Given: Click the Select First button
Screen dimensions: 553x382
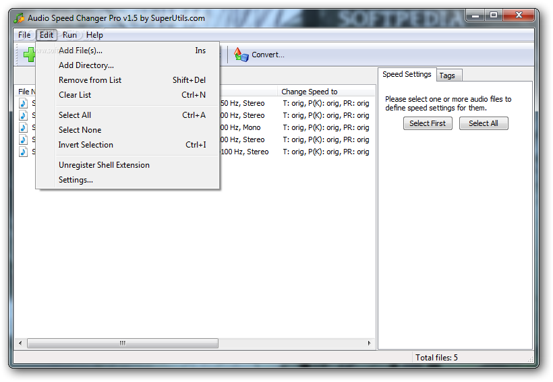Looking at the screenshot, I should point(428,123).
